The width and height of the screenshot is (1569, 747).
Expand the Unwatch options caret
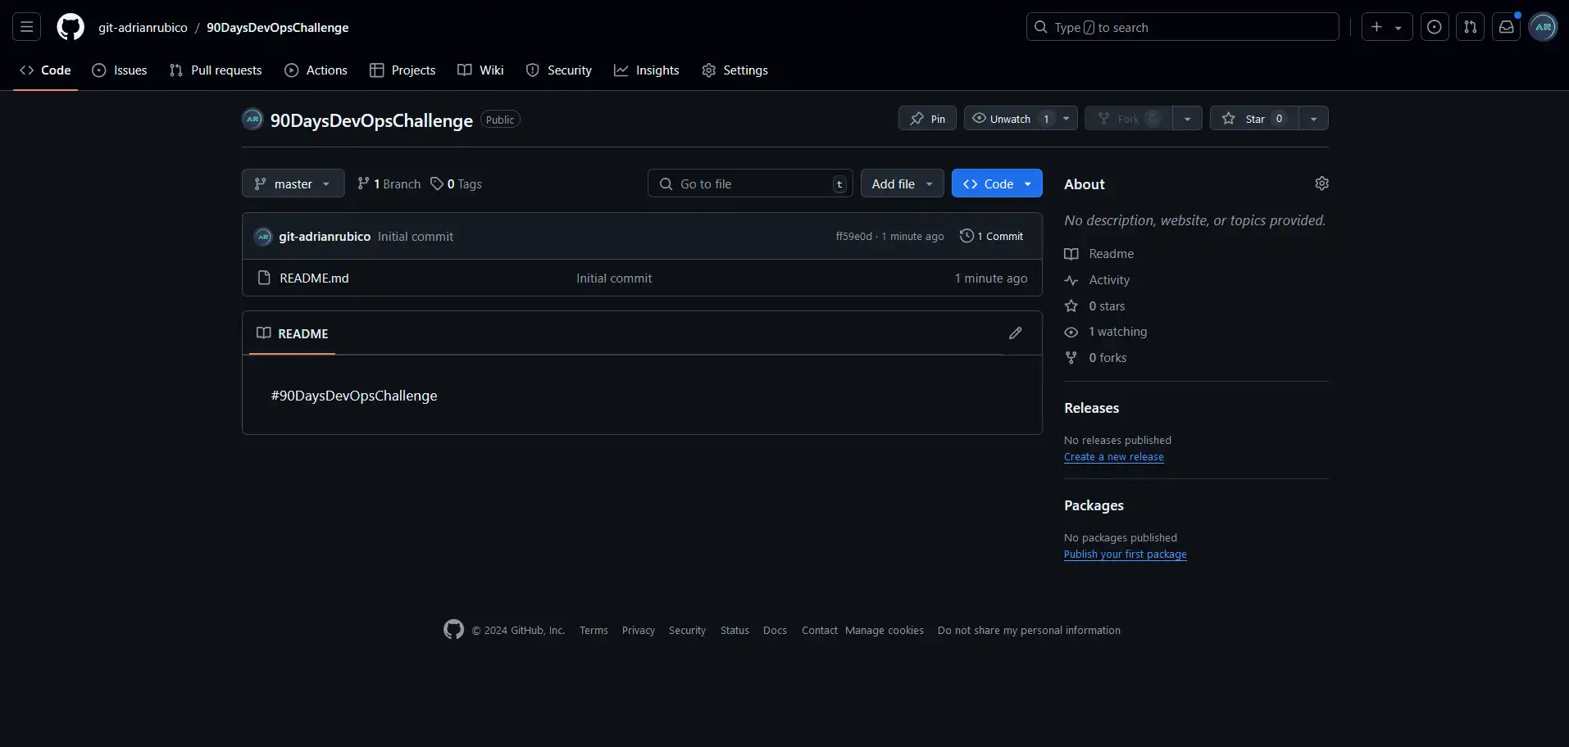tap(1066, 119)
